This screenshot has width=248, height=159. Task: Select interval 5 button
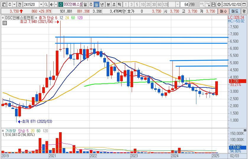(137, 4)
